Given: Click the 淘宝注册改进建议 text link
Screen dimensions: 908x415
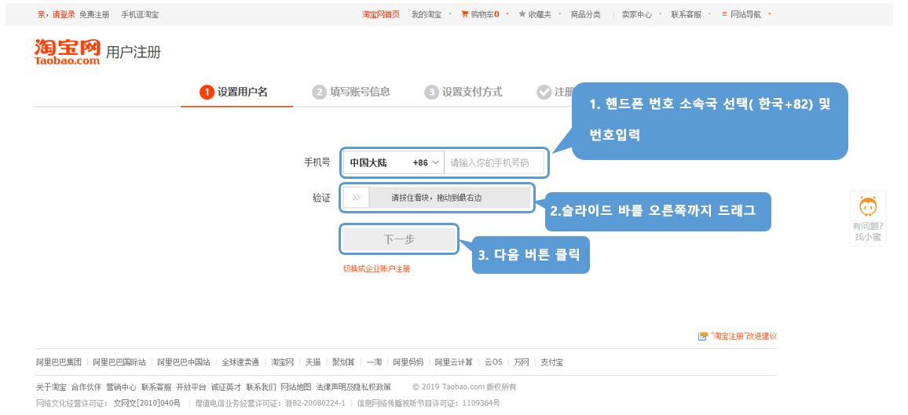Looking at the screenshot, I should click(743, 336).
